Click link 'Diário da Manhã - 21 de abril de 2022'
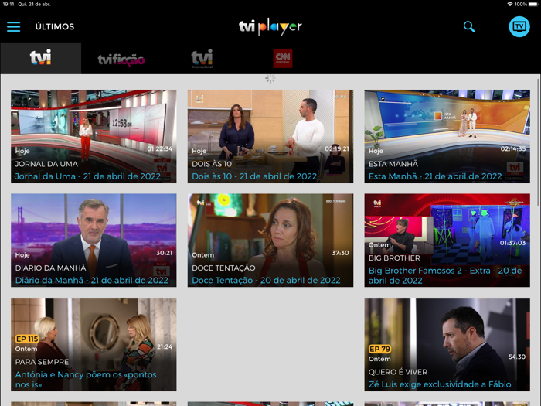 point(91,280)
